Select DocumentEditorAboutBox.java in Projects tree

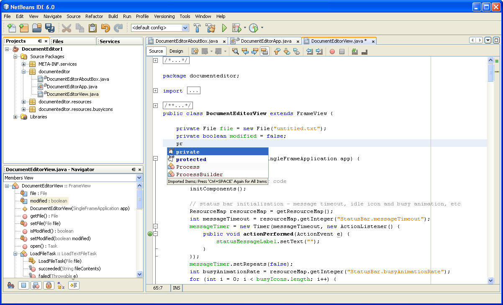point(78,79)
